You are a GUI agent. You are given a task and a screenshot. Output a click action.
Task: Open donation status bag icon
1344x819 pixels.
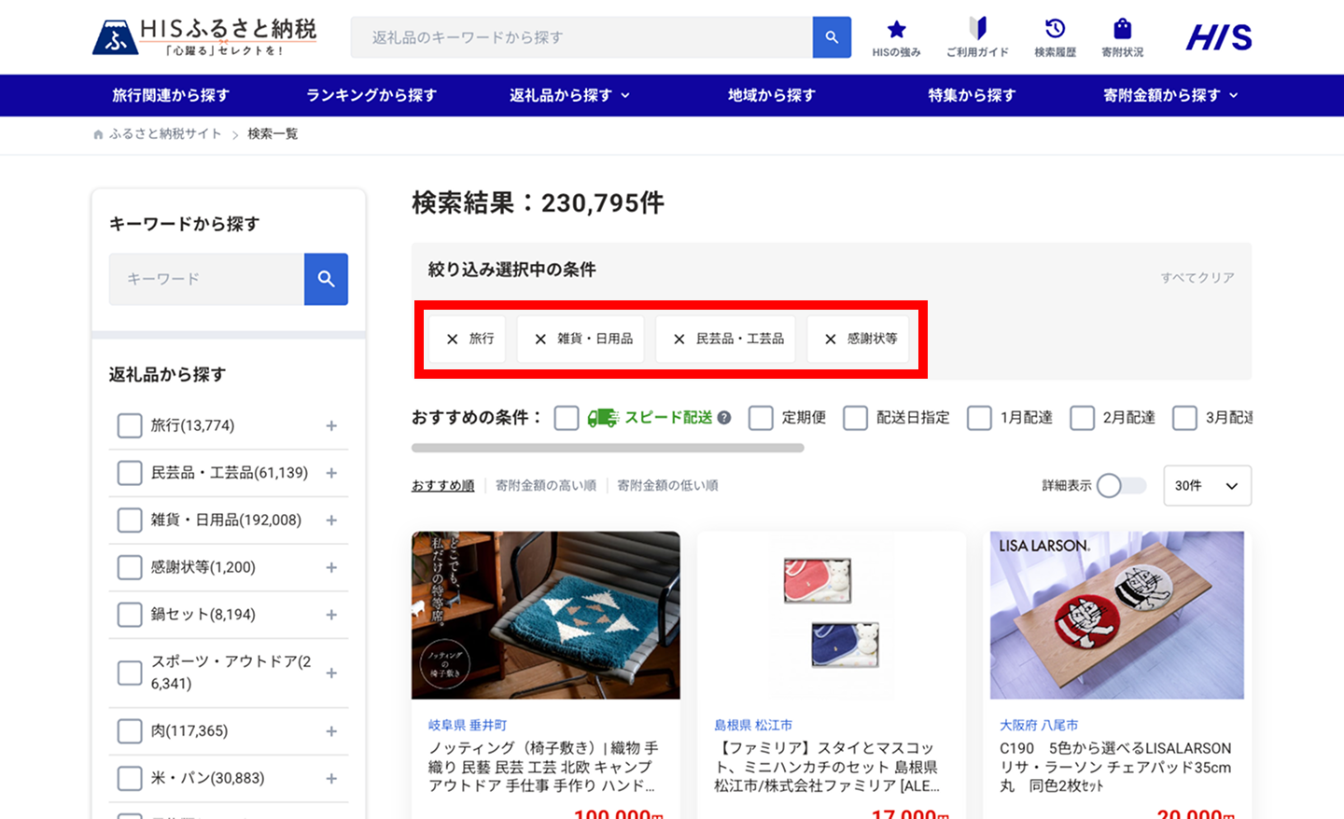[1122, 30]
